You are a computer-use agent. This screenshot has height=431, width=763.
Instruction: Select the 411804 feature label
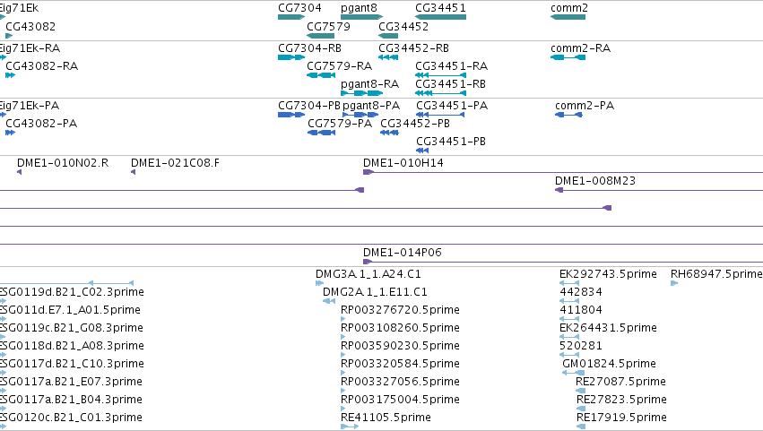pos(580,310)
